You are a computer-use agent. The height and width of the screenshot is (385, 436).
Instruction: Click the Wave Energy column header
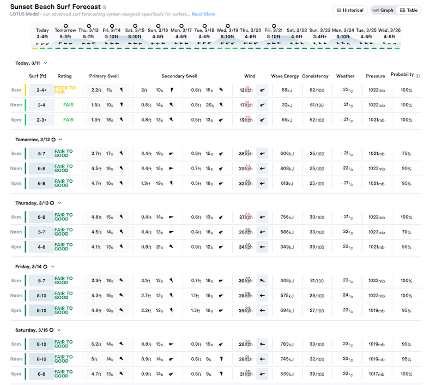[x=285, y=76]
